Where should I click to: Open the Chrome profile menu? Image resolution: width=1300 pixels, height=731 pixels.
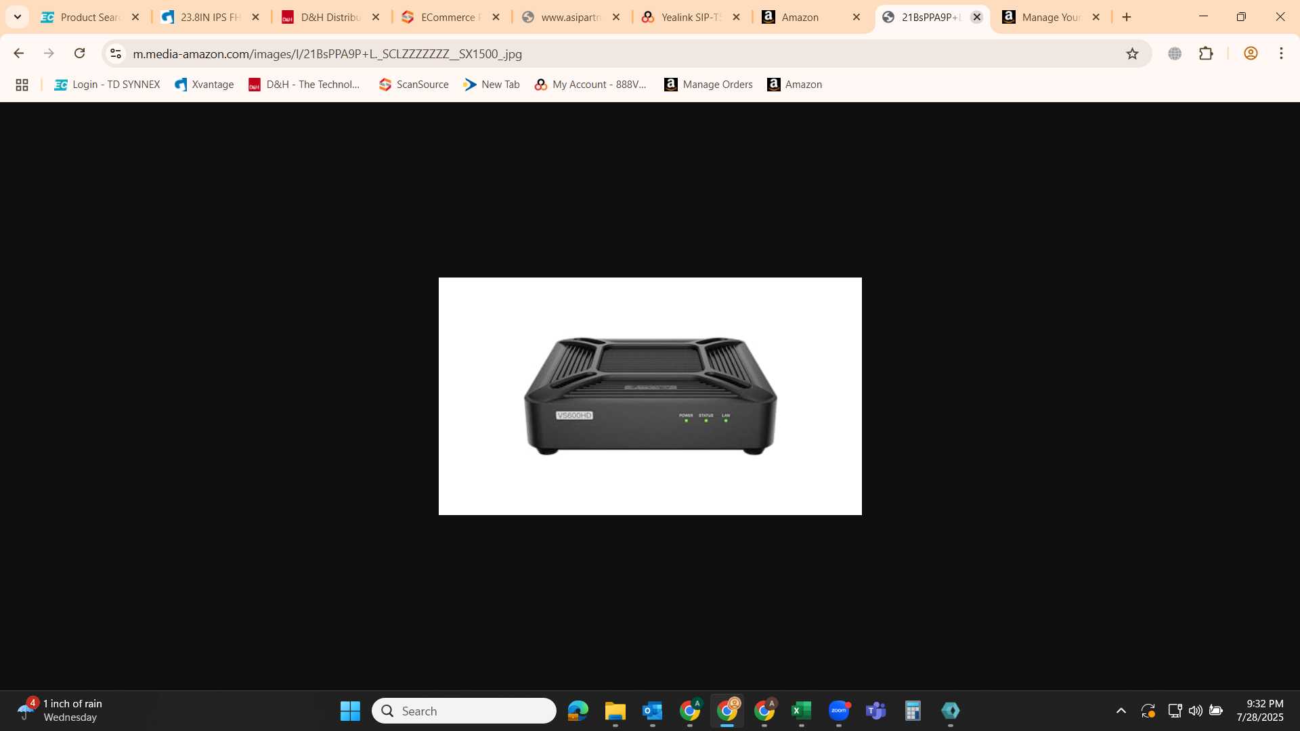pyautogui.click(x=1251, y=53)
